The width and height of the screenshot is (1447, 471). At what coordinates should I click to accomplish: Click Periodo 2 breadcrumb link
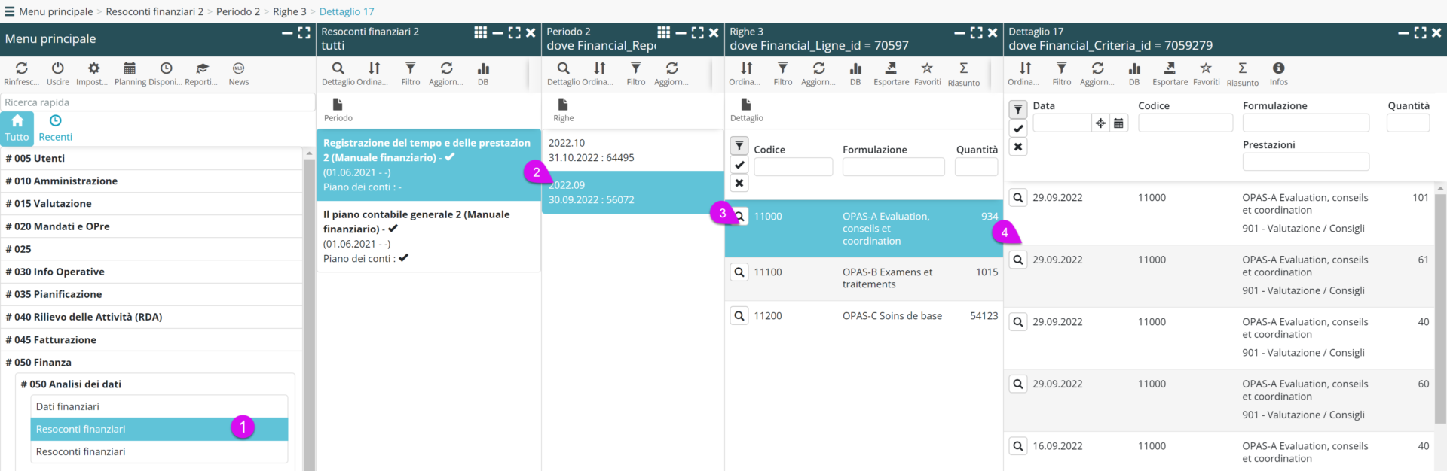(x=237, y=11)
